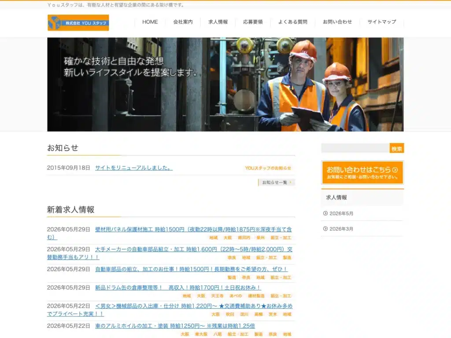Open the 2026年5月 archive link
This screenshot has width=451, height=338.
click(341, 213)
